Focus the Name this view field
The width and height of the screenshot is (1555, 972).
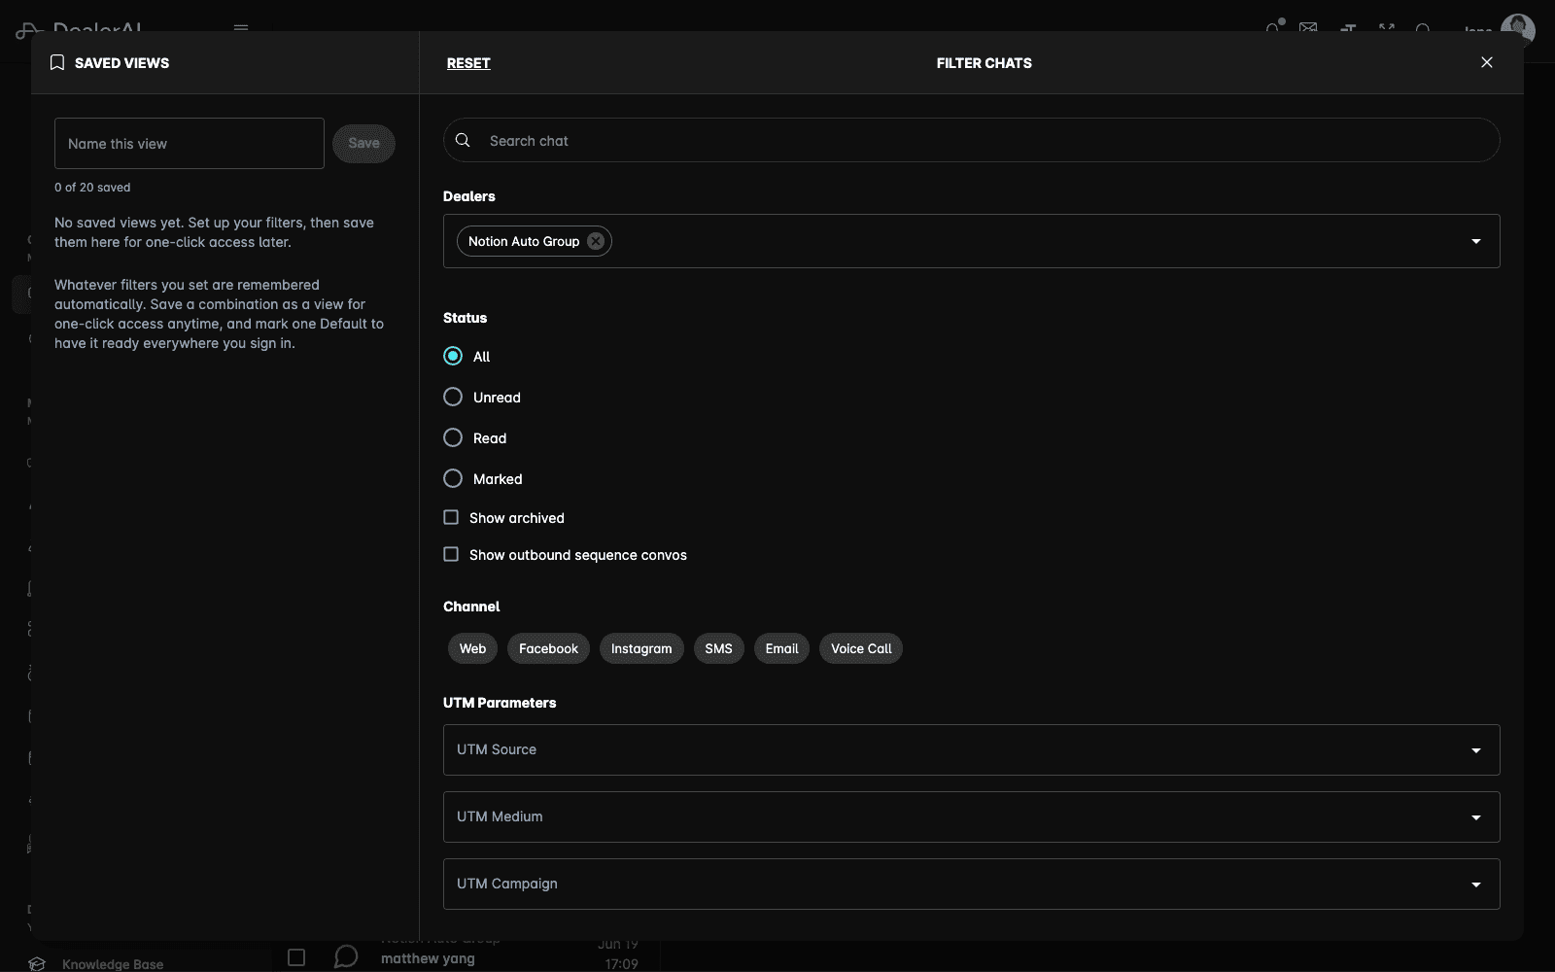(190, 143)
